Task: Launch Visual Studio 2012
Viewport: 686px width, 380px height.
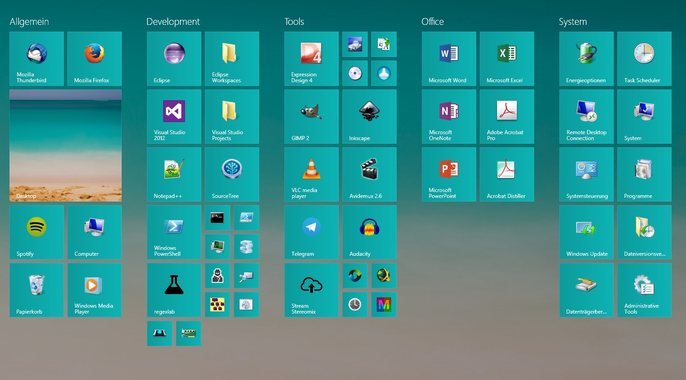Action: [x=174, y=117]
